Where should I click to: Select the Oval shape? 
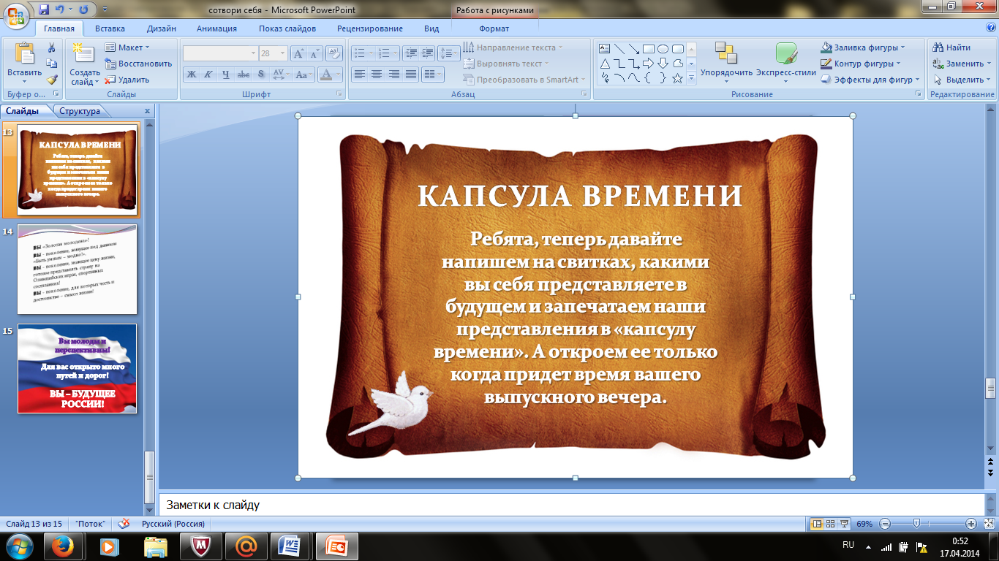(663, 49)
